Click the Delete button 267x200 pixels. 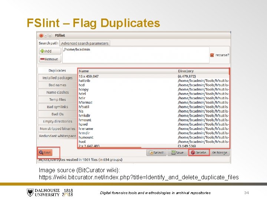click(x=198, y=153)
